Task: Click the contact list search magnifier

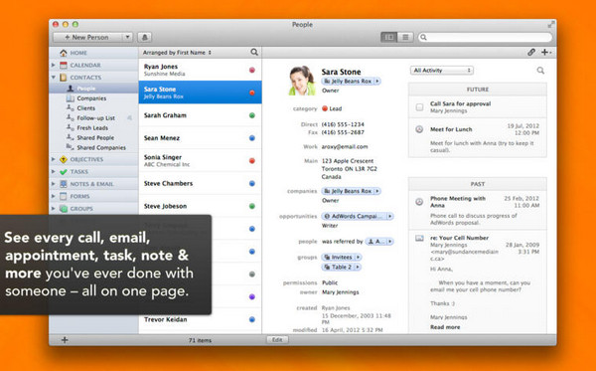Action: point(254,52)
